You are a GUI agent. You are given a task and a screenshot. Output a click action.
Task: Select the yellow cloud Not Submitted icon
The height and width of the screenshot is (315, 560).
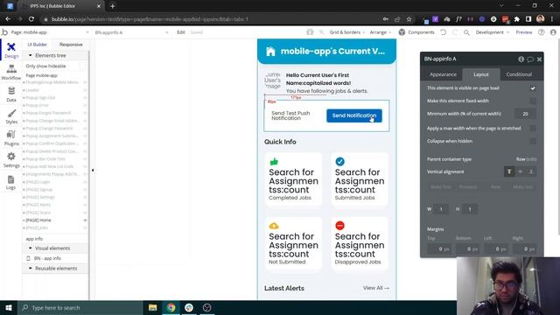274,226
